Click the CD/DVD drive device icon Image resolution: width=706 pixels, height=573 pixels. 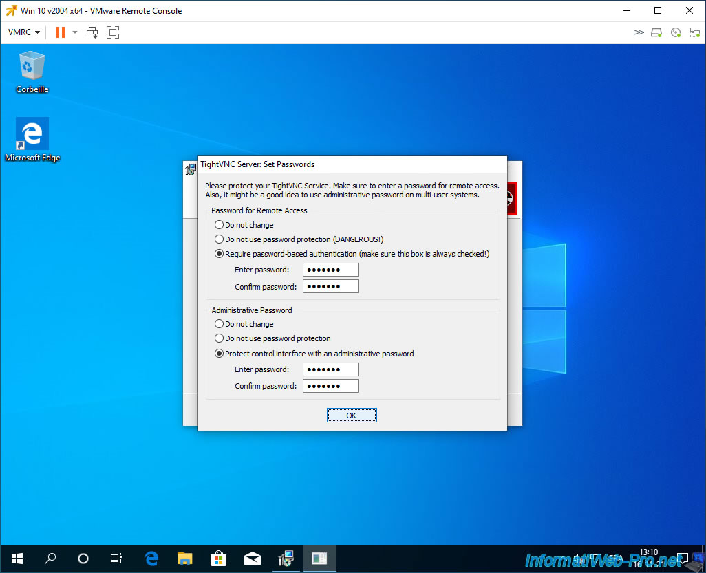(x=676, y=32)
